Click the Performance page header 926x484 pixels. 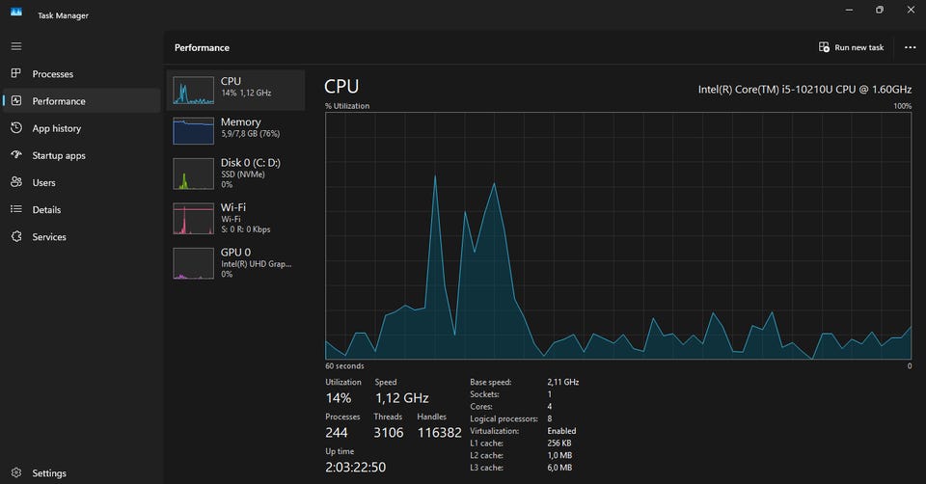(202, 48)
